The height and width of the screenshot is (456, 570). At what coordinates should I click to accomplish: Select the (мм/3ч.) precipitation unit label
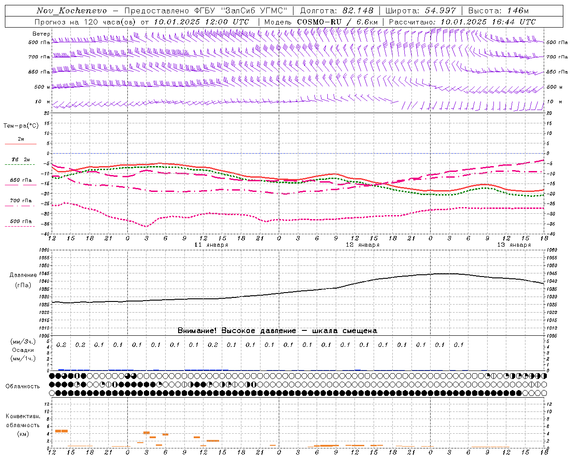[23, 342]
